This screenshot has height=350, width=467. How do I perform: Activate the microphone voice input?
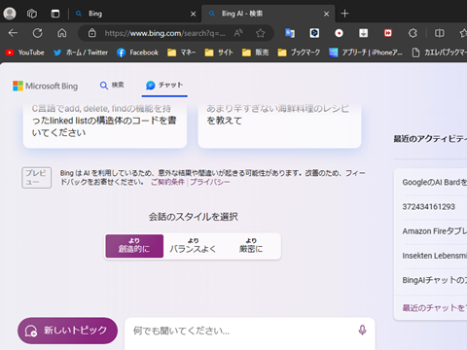click(x=362, y=331)
